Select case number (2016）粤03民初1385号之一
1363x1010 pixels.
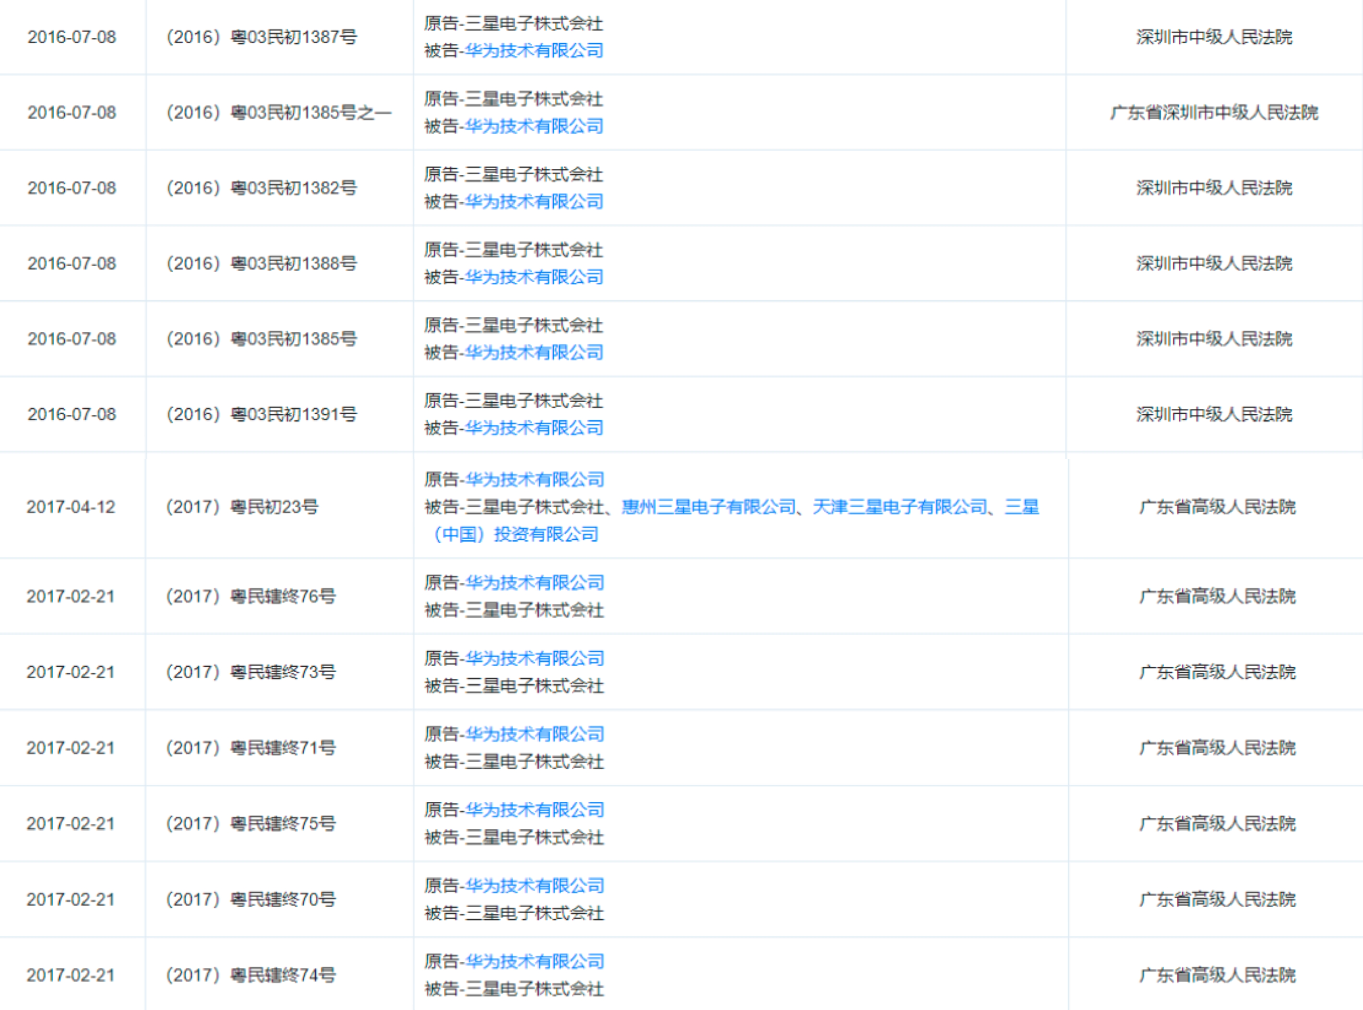(279, 113)
